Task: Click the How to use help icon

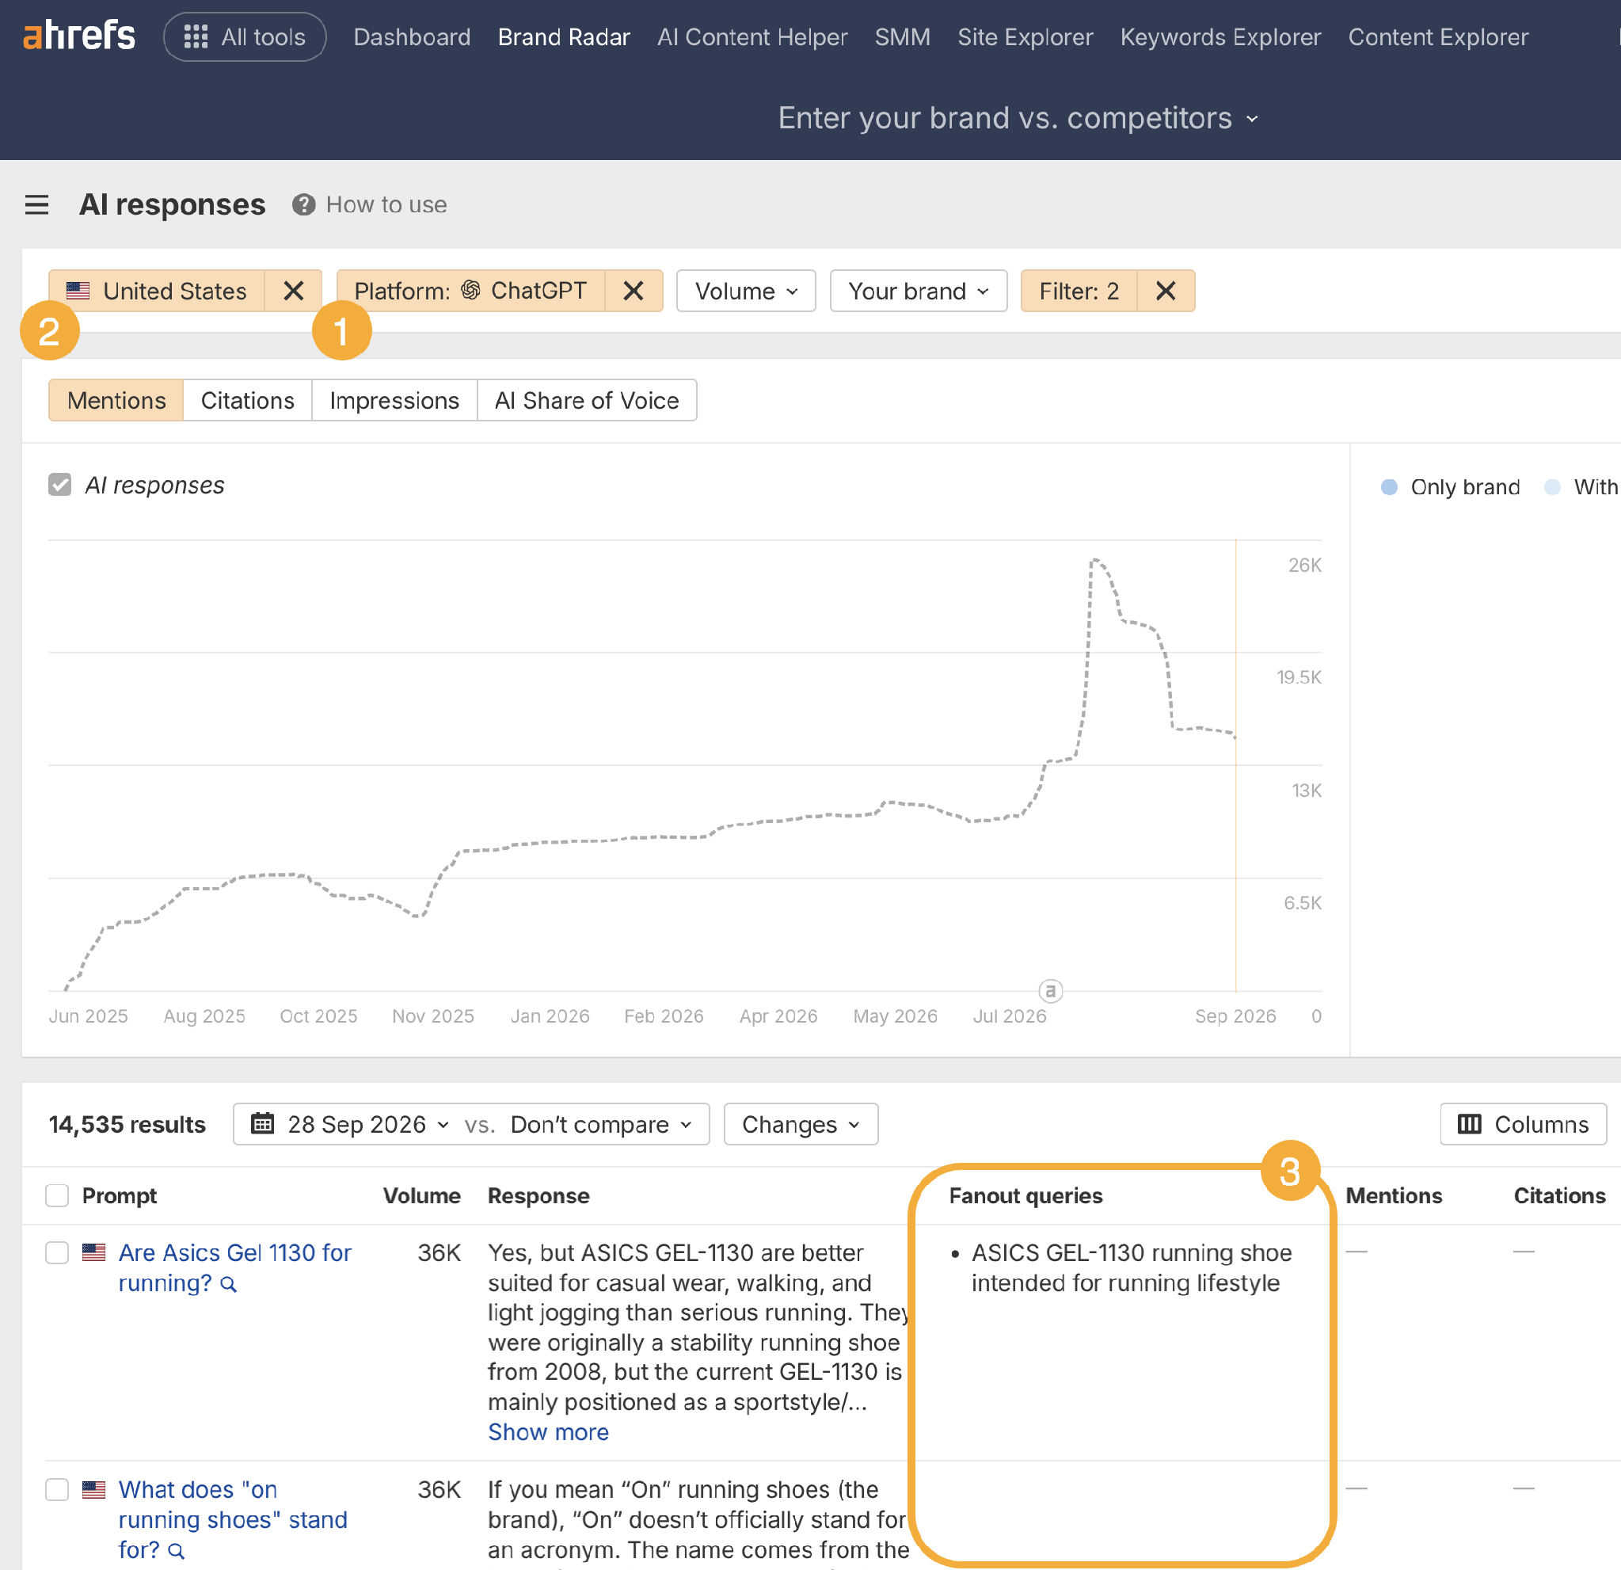Action: [x=303, y=204]
